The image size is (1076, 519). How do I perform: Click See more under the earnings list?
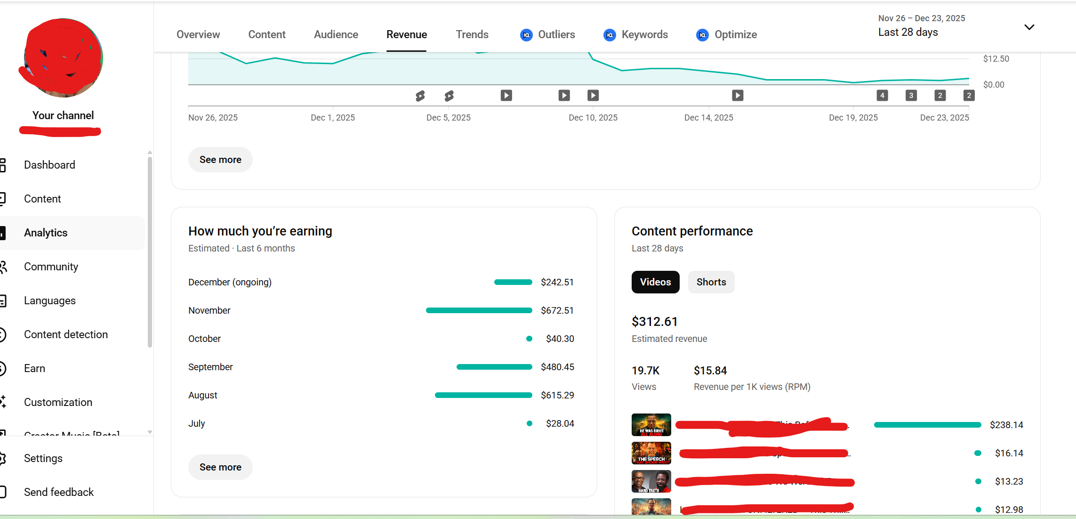[220, 467]
